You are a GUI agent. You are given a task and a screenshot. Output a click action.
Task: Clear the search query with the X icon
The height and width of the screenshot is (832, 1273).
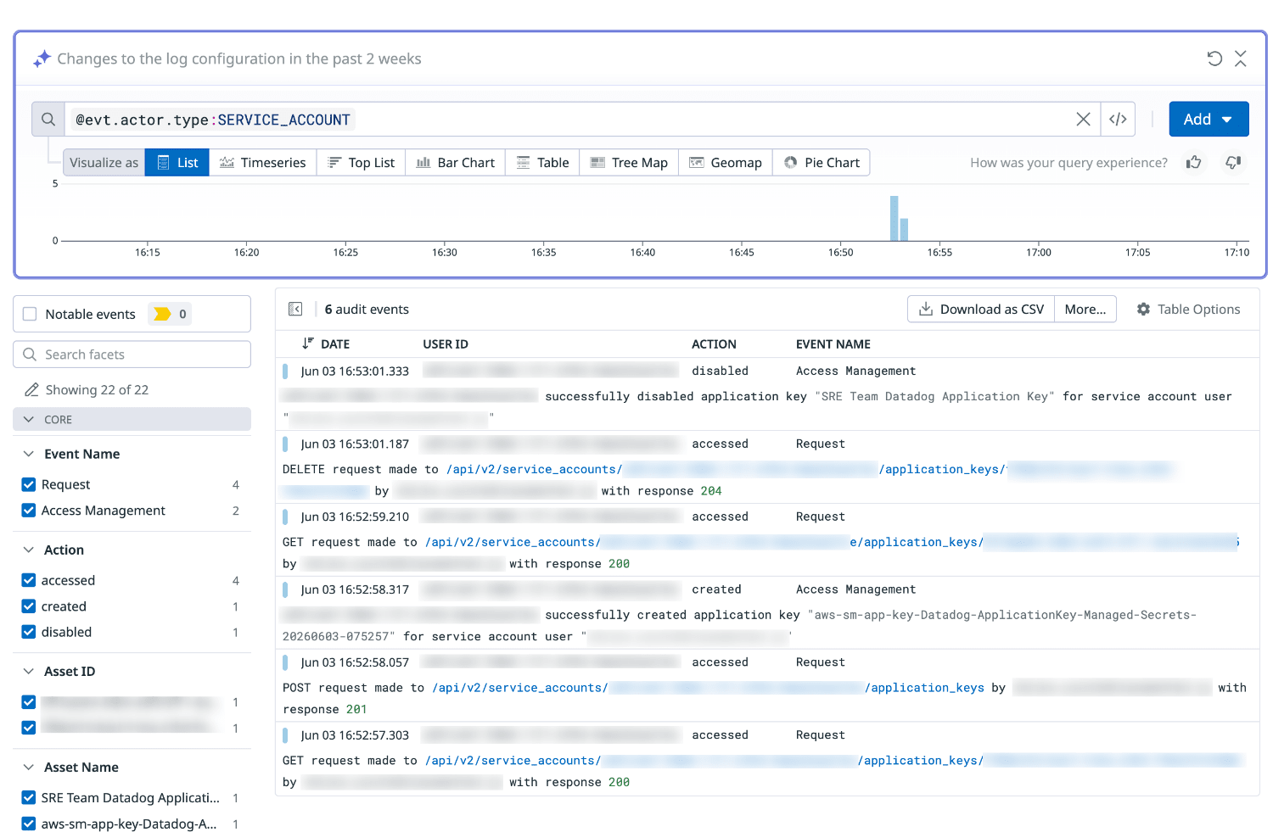(1083, 120)
